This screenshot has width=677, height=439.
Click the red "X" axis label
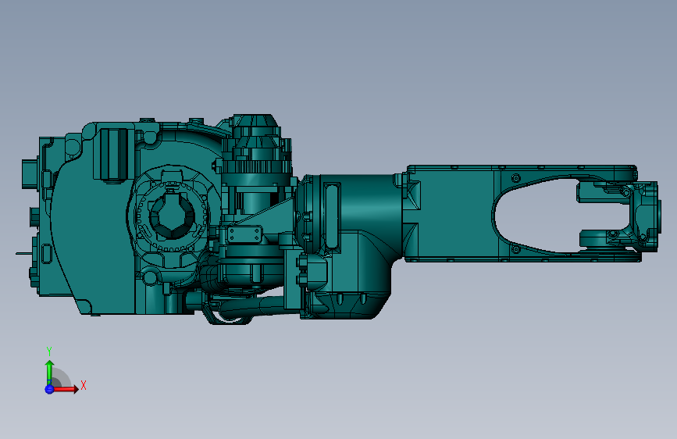(84, 385)
